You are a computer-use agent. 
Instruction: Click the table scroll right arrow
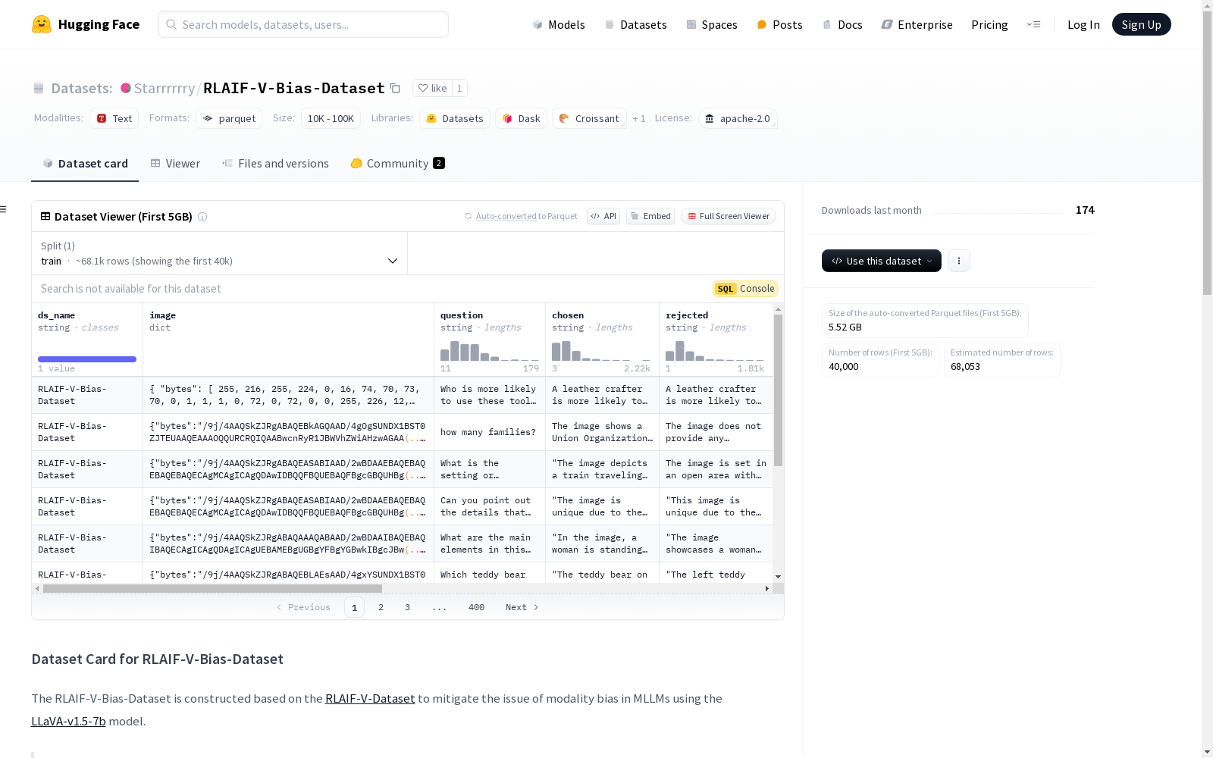[x=767, y=588]
